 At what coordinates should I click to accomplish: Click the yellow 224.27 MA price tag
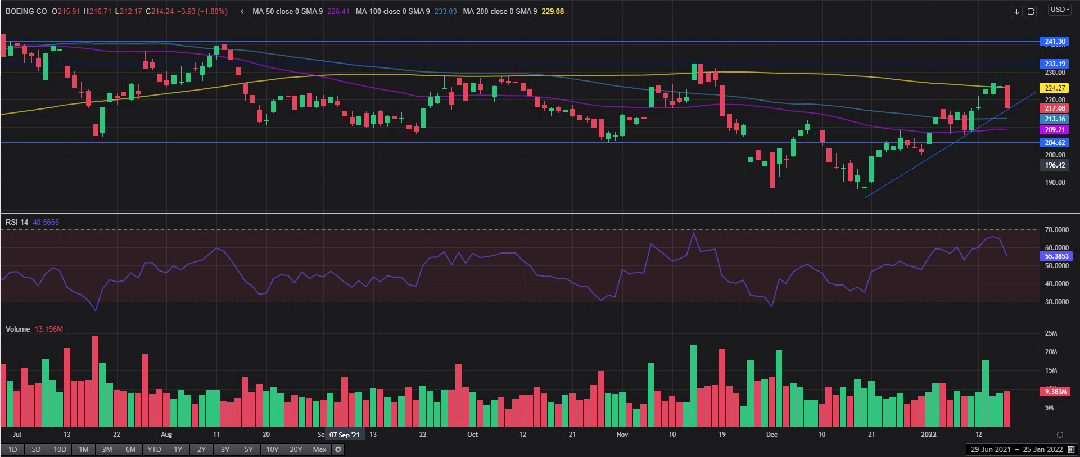click(1055, 88)
